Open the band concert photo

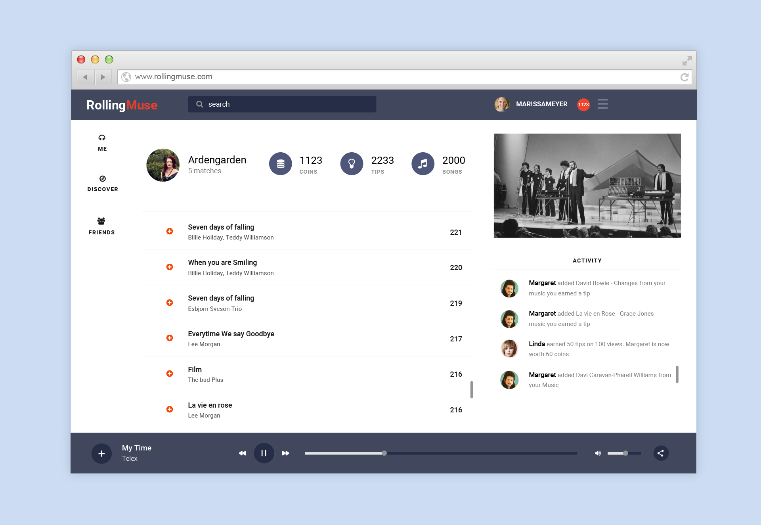pyautogui.click(x=587, y=186)
